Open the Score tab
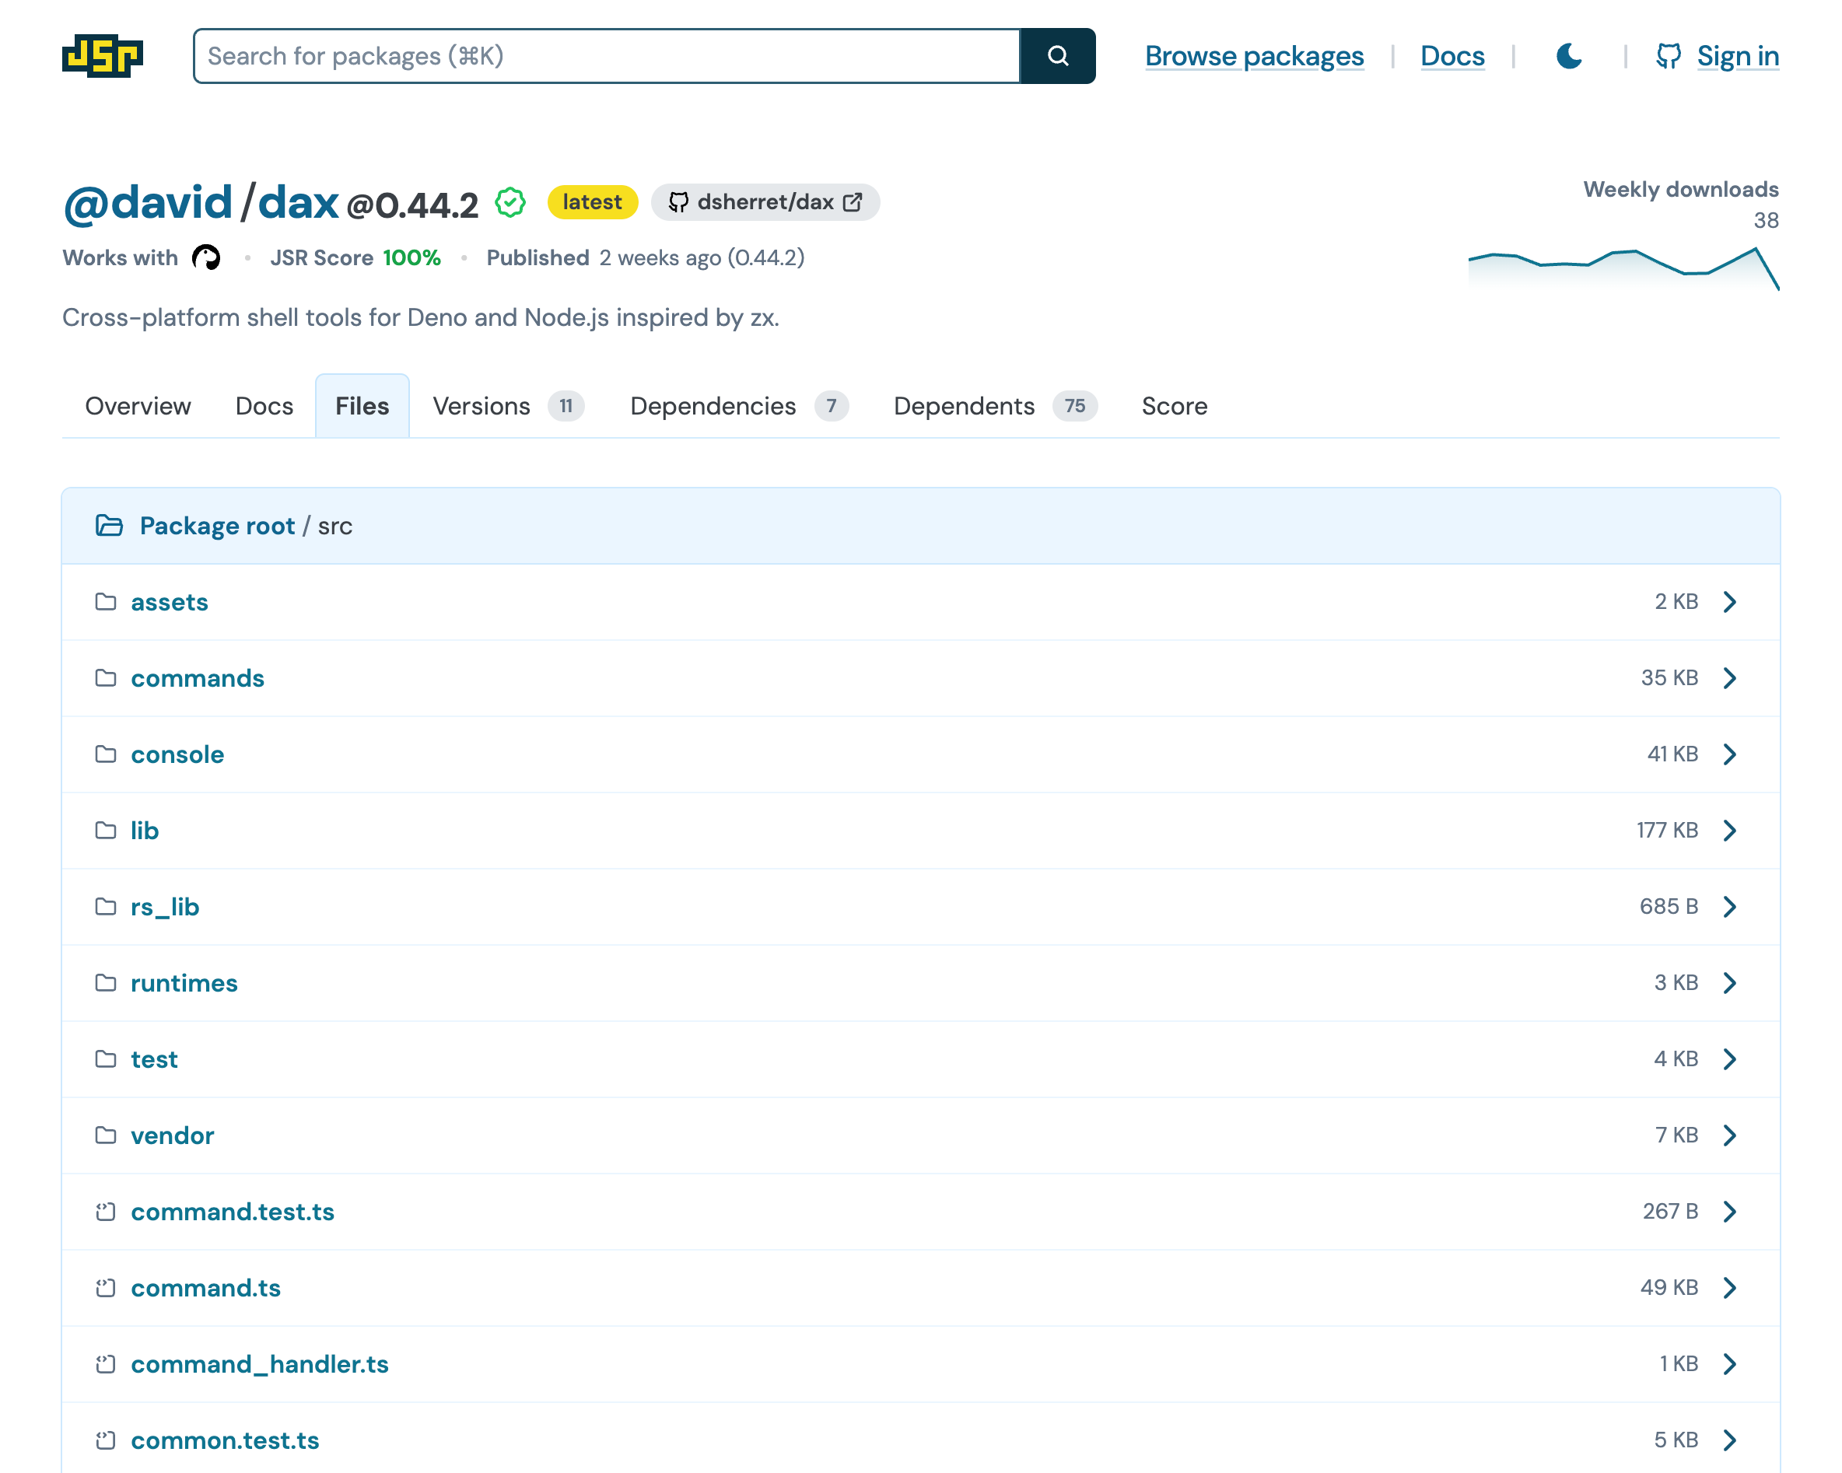 pyautogui.click(x=1174, y=406)
